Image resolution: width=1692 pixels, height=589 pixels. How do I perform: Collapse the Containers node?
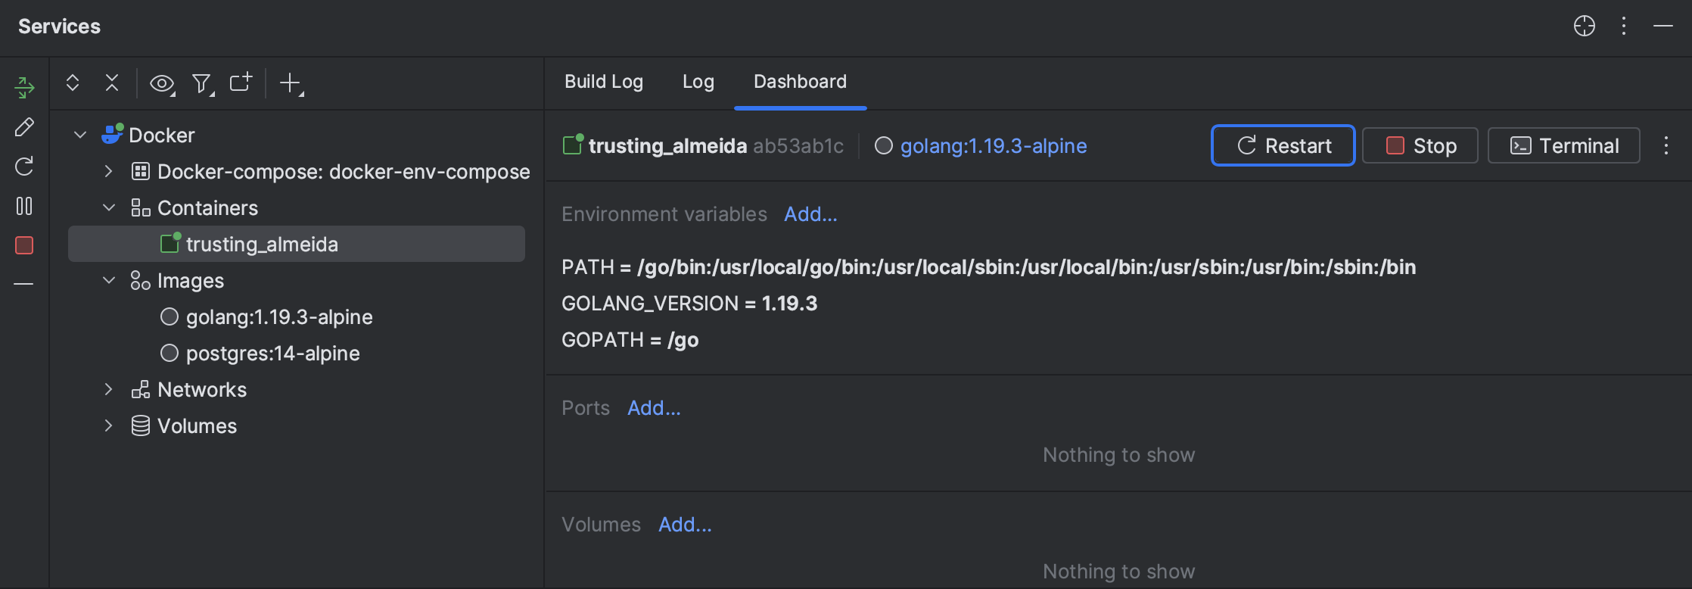pyautogui.click(x=108, y=207)
